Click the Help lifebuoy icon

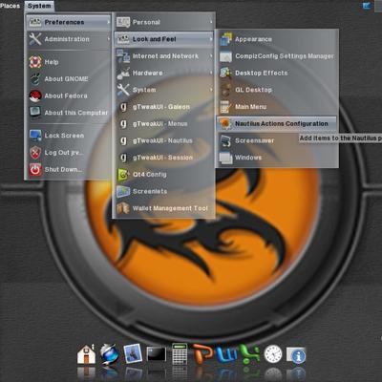(35, 62)
